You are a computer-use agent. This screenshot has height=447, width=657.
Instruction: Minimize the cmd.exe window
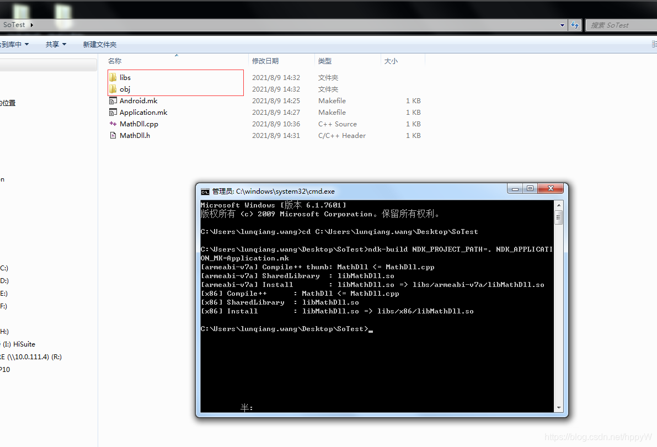click(515, 189)
